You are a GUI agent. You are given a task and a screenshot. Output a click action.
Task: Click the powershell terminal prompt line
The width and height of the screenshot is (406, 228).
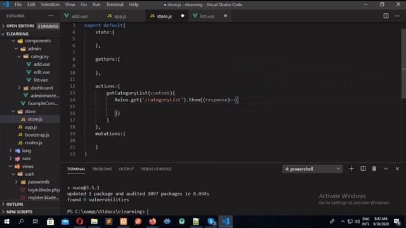point(108,212)
